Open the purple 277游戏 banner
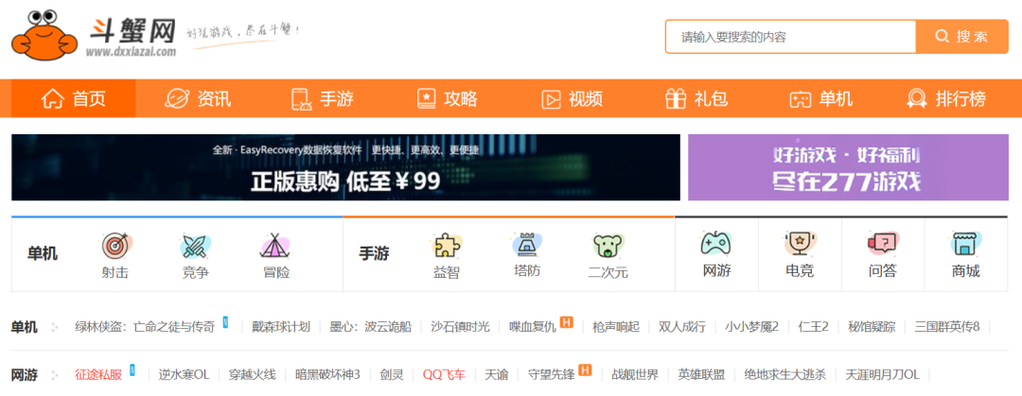This screenshot has height=396, width=1022. pyautogui.click(x=848, y=167)
